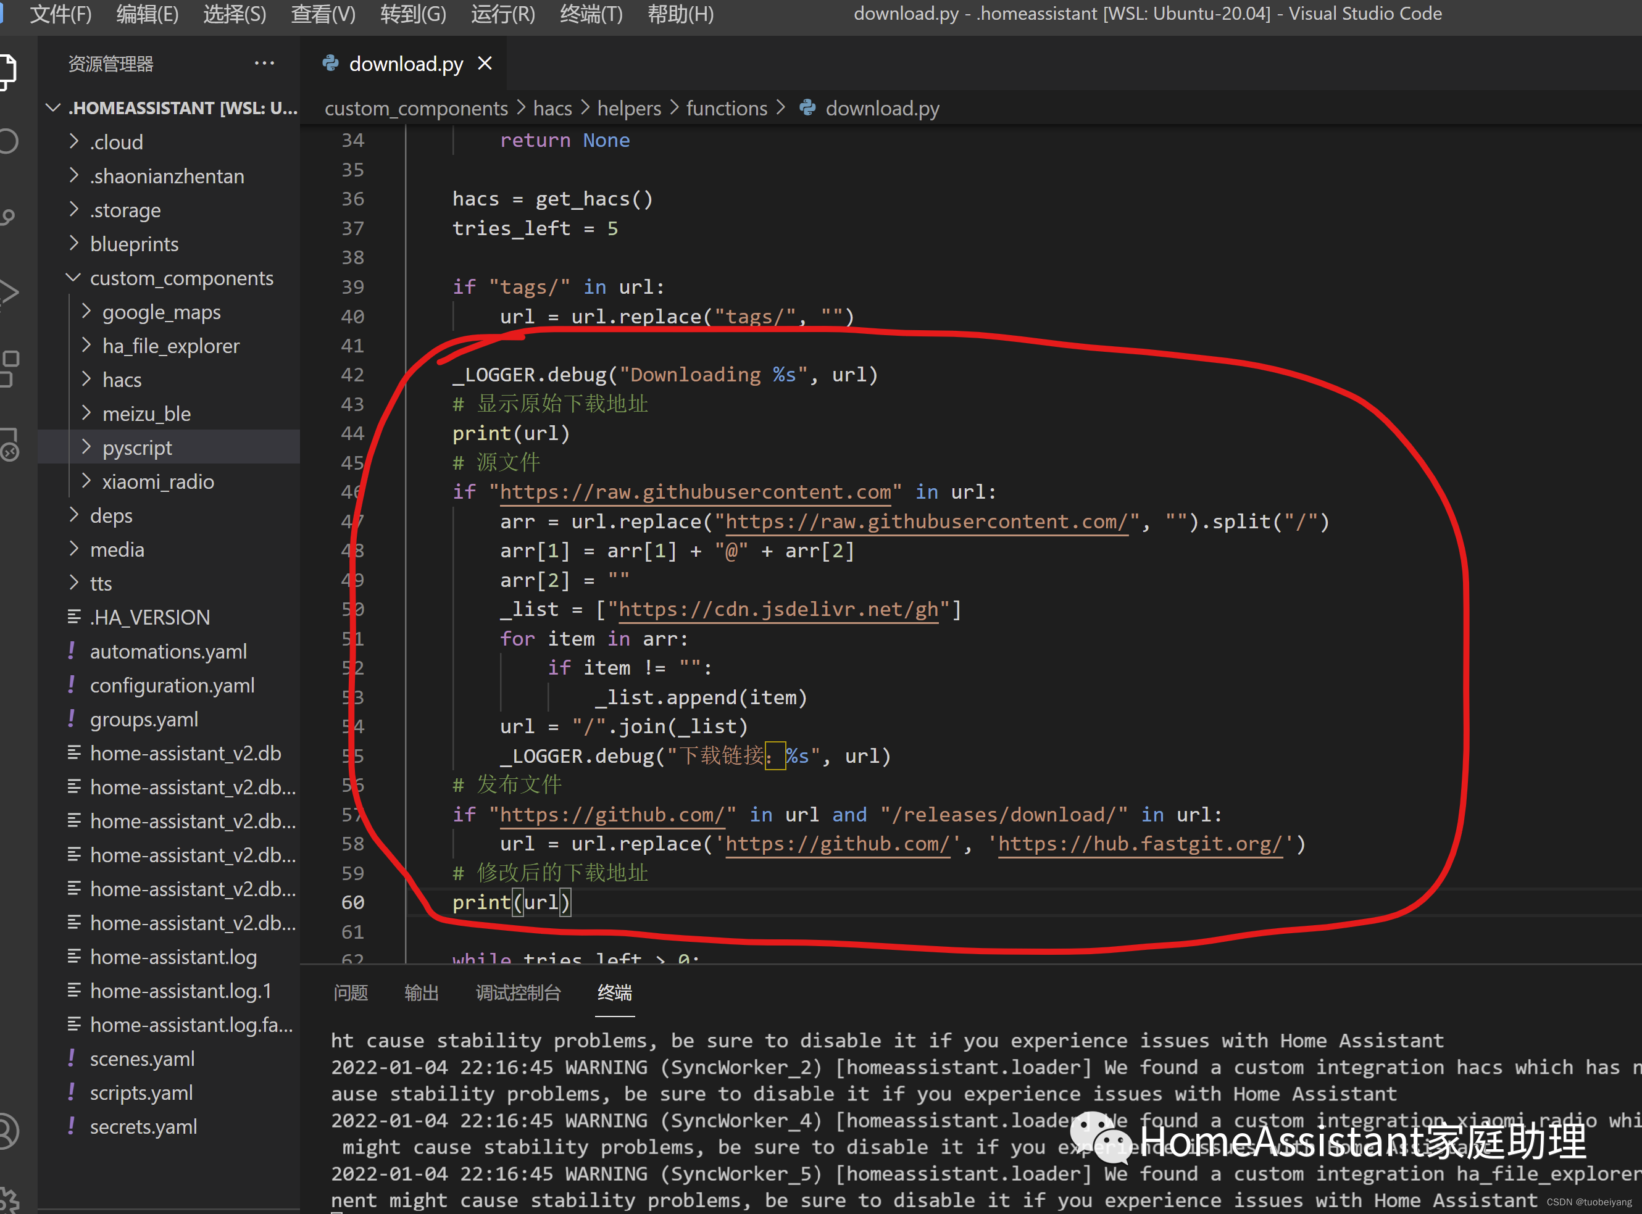Open scenes.yaml file

tap(169, 1058)
